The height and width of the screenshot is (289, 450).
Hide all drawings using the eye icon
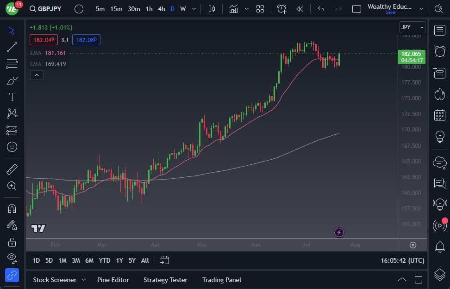point(12,258)
